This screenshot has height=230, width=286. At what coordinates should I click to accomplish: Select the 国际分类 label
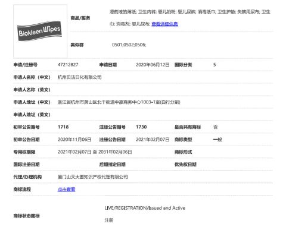[x=183, y=65]
